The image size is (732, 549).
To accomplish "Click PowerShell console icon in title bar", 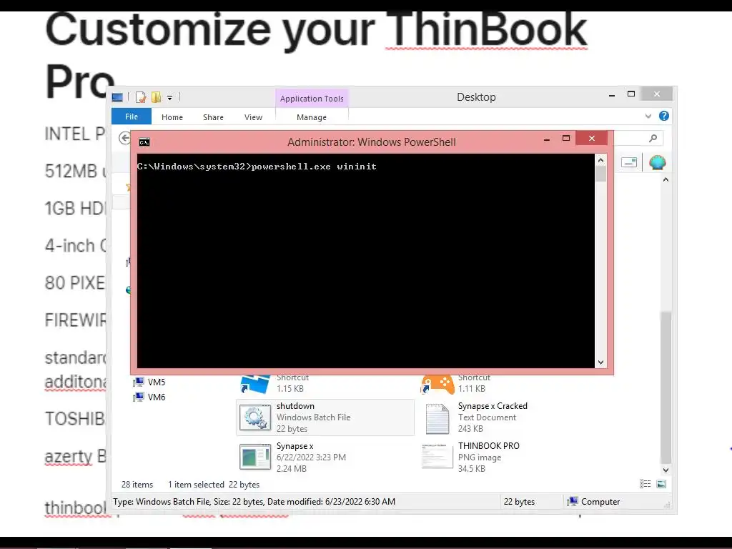I will pos(144,142).
